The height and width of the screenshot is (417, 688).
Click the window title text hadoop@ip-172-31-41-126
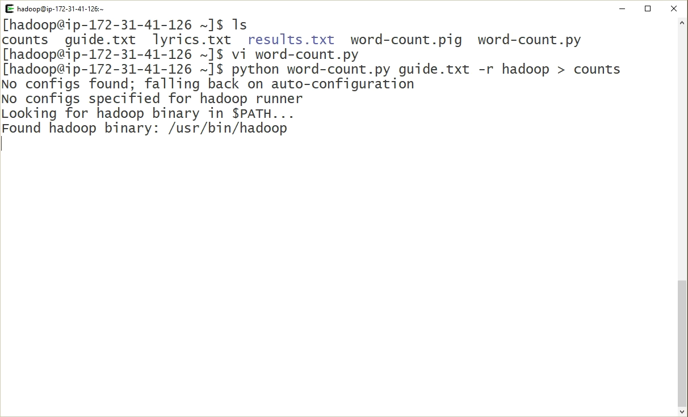coord(60,9)
